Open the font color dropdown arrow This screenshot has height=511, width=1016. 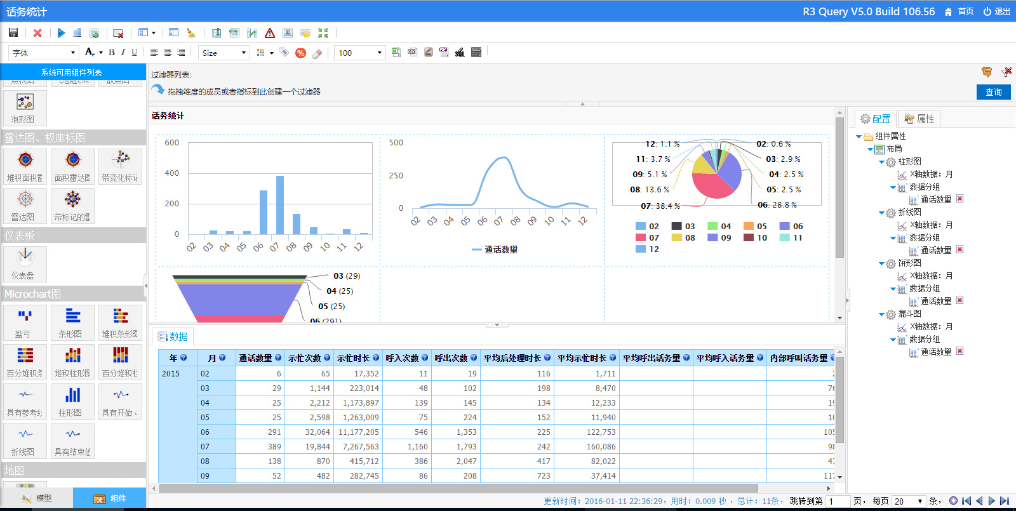tap(101, 53)
